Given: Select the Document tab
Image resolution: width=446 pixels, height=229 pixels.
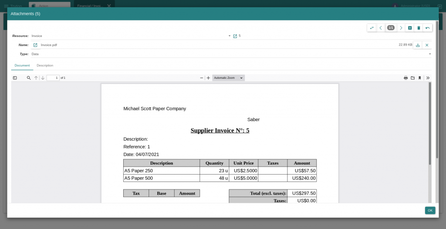Looking at the screenshot, I should [22, 65].
